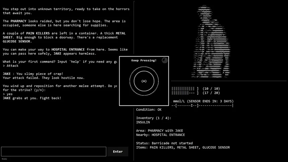Click 'Nearby: HOSPITAL ENTRANCE' line

pyautogui.click(x=160, y=135)
